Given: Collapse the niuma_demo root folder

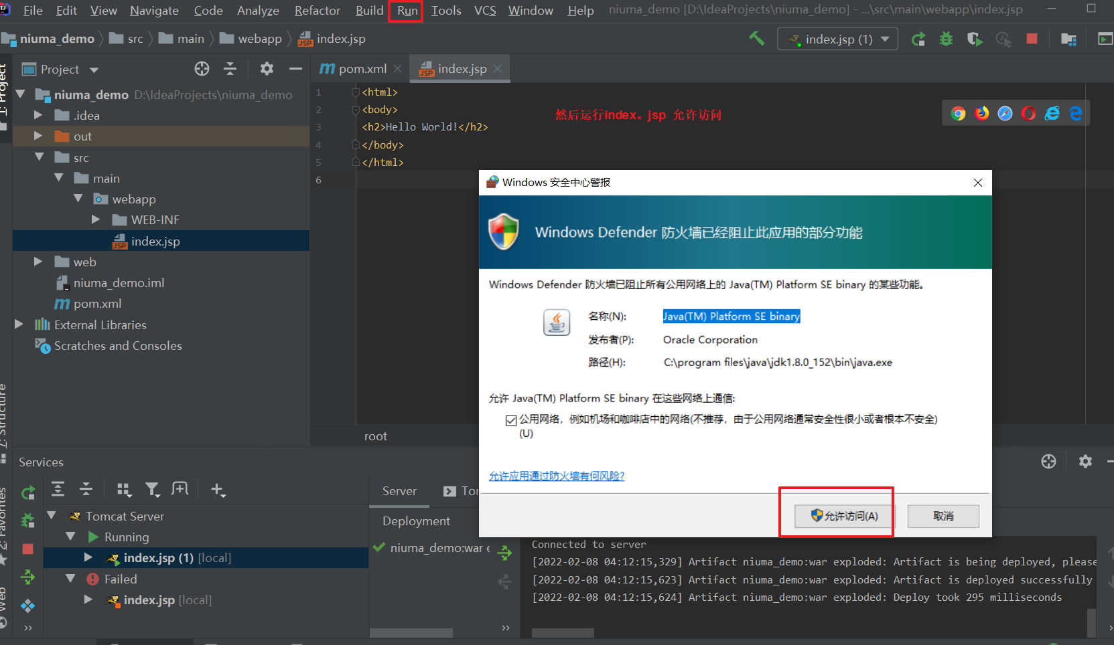Looking at the screenshot, I should [21, 94].
